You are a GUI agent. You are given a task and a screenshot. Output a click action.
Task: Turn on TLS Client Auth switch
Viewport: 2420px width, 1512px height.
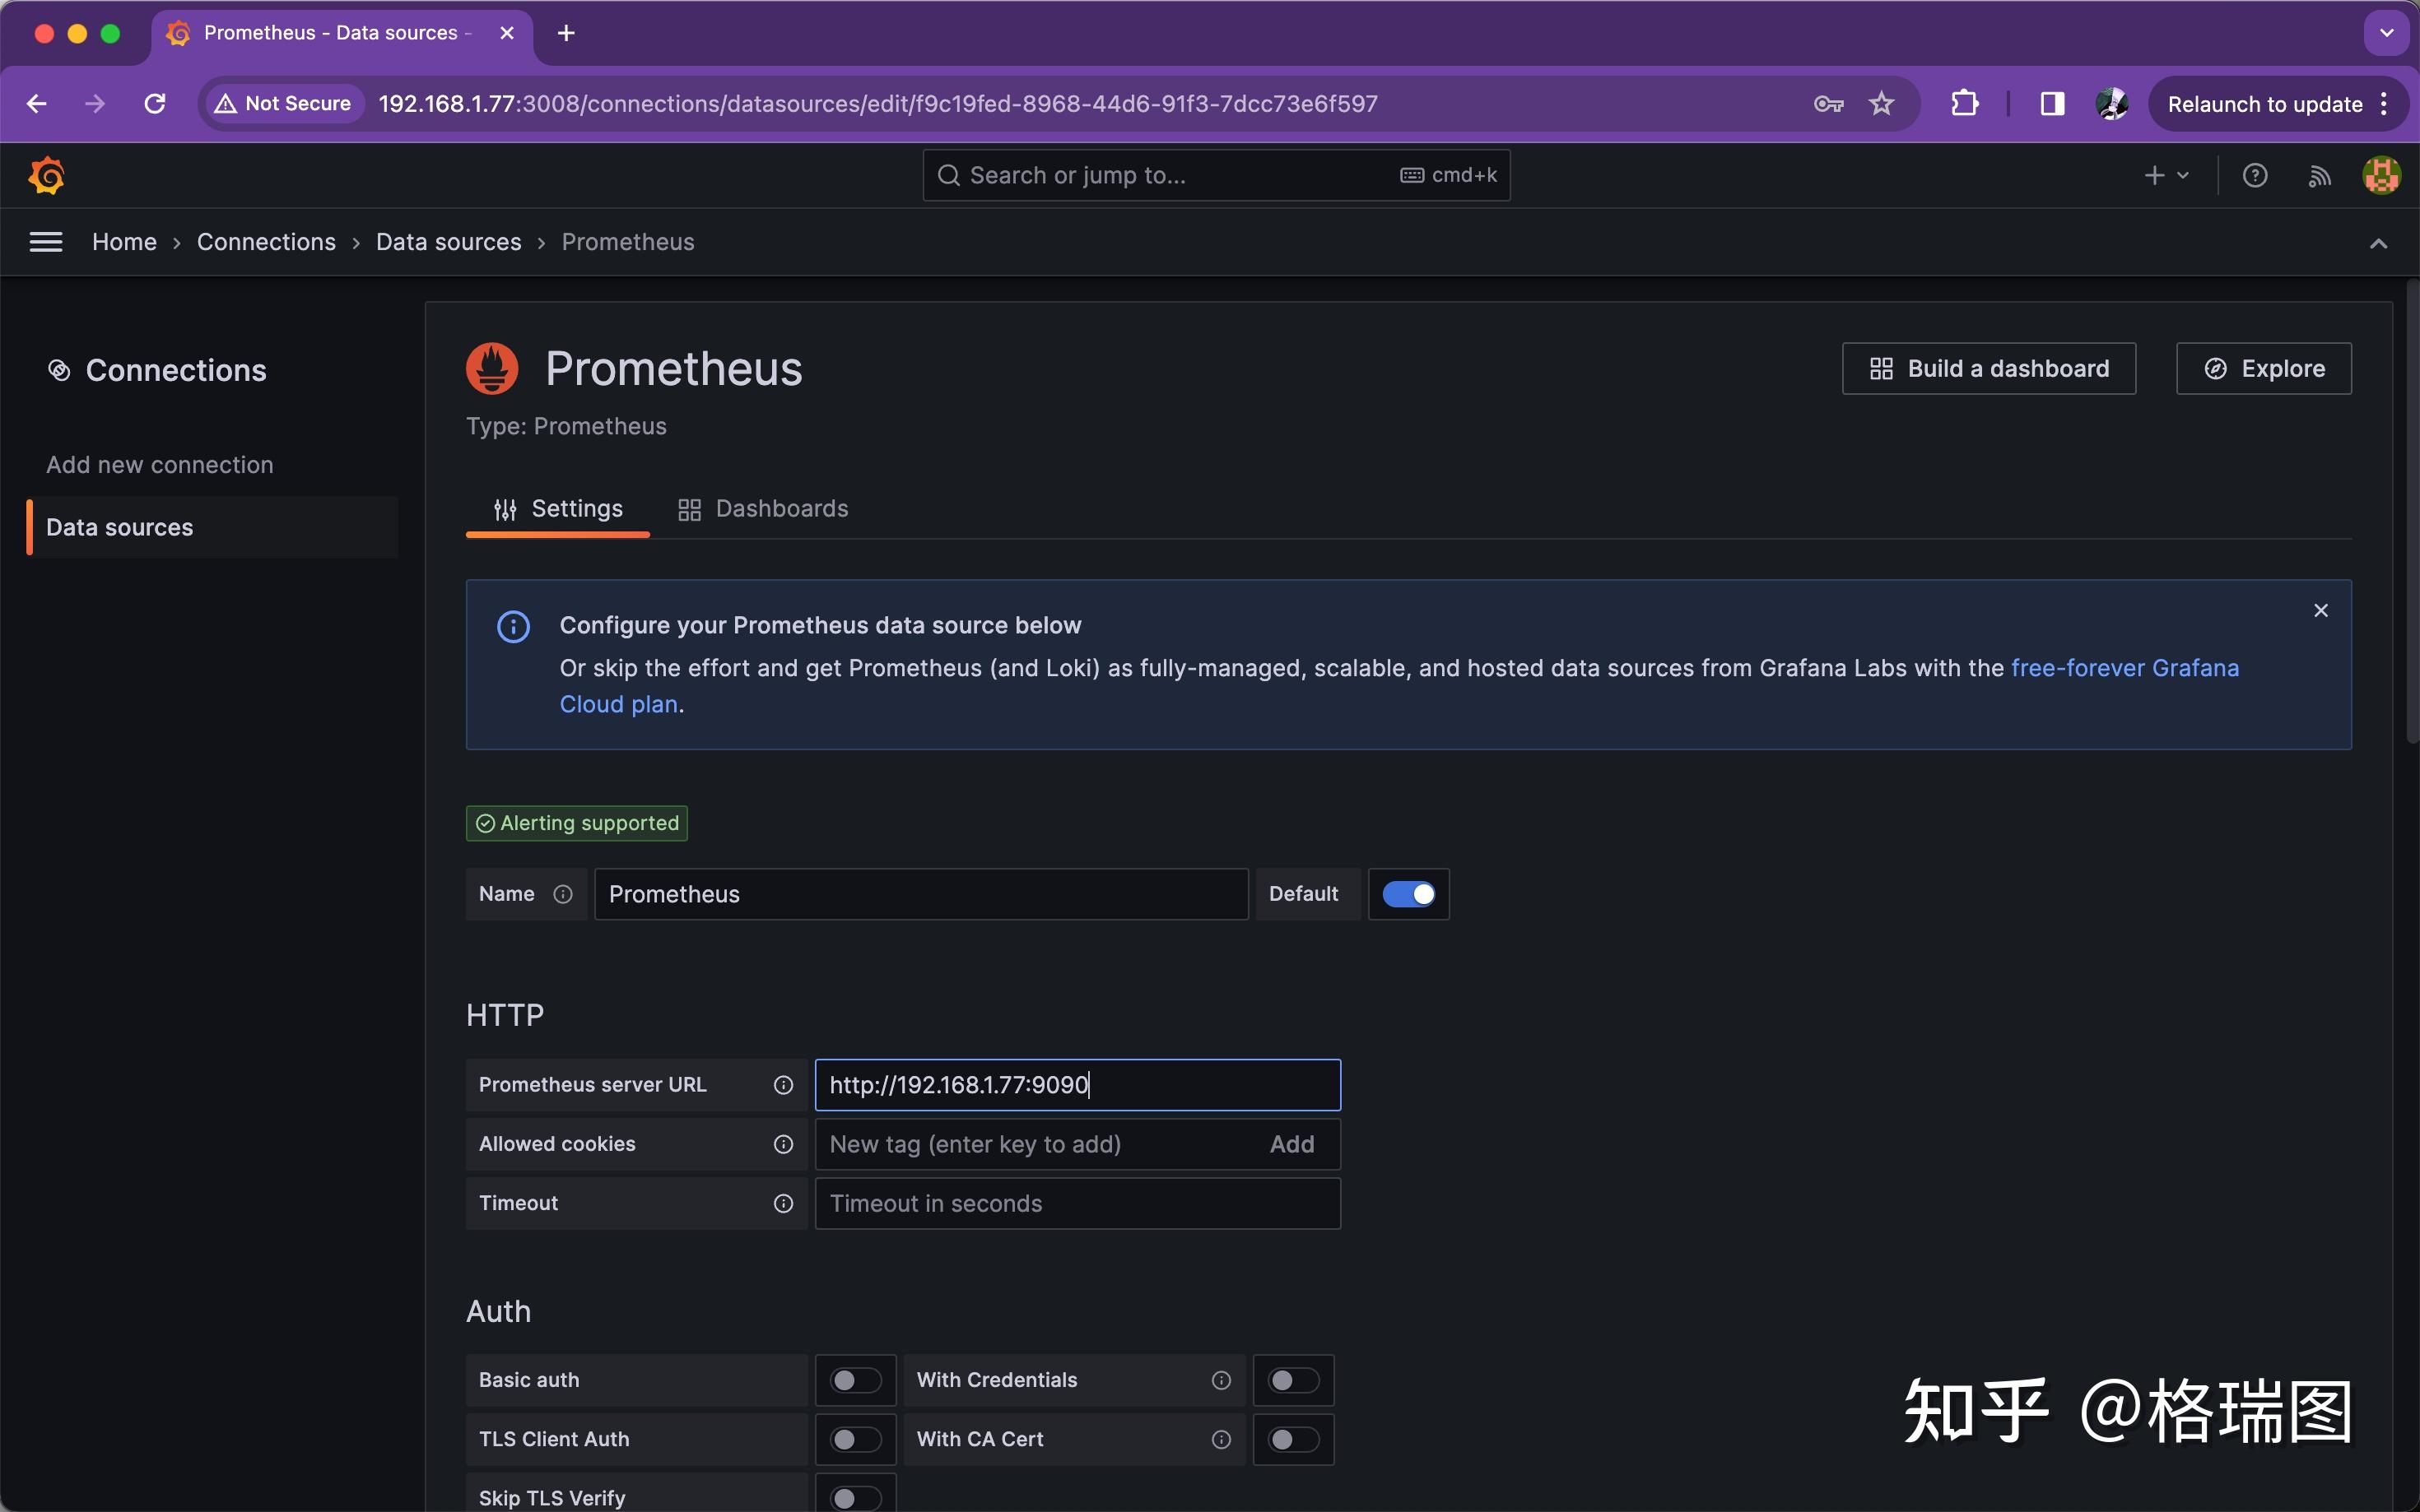coord(855,1440)
